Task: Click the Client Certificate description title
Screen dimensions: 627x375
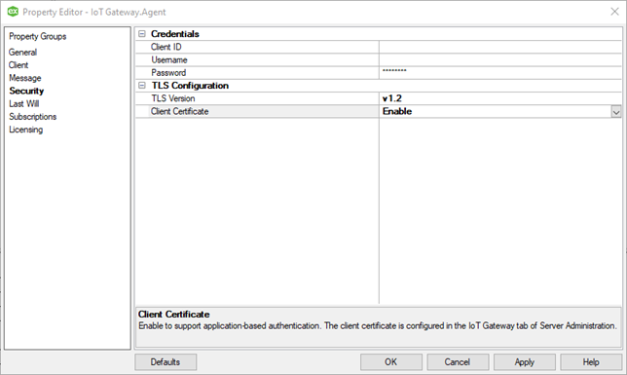Action: click(173, 315)
